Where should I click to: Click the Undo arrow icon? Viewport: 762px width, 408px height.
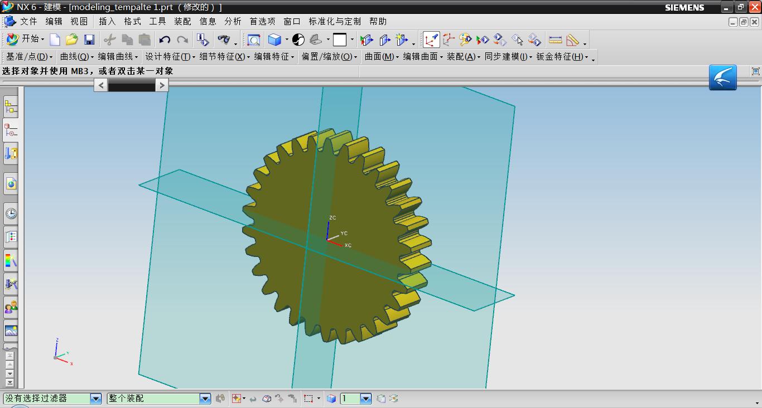[165, 40]
